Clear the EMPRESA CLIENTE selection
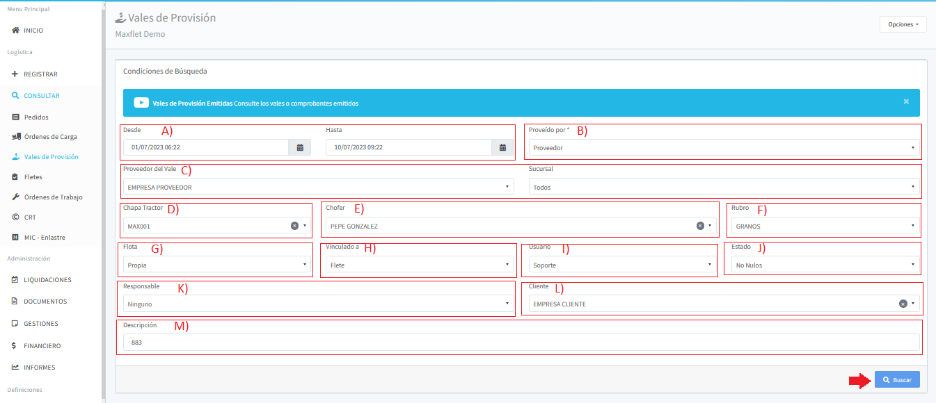The image size is (936, 403). coord(903,304)
